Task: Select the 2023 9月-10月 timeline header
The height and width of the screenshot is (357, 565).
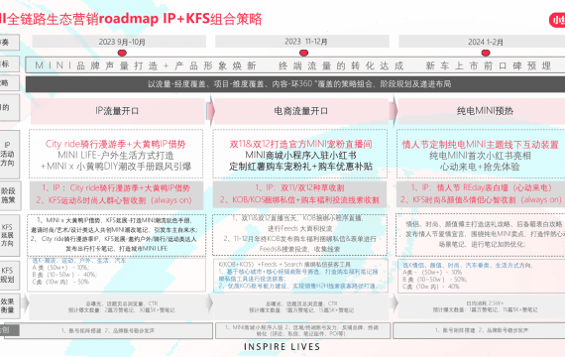Action: pos(119,42)
